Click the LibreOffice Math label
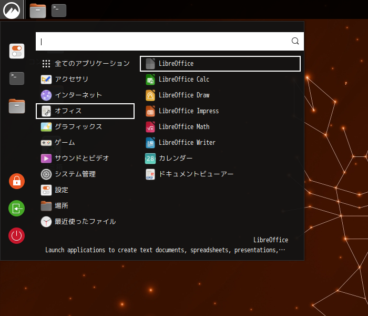 tap(184, 126)
